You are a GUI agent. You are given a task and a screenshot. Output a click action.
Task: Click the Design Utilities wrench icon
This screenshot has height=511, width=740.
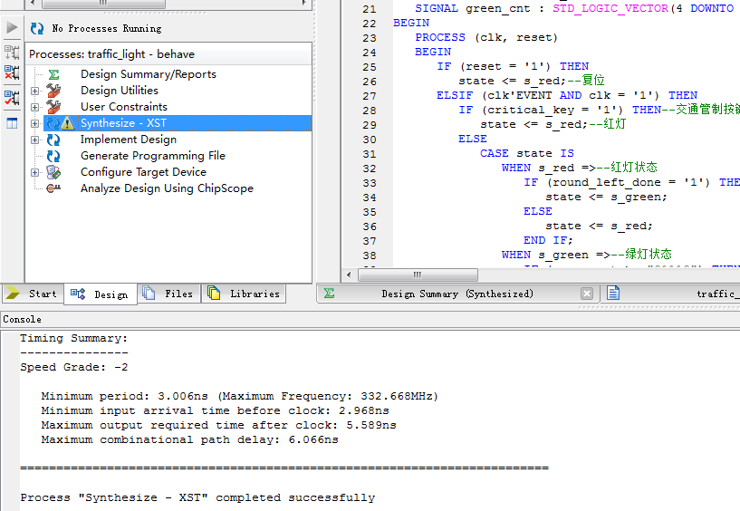(x=53, y=91)
